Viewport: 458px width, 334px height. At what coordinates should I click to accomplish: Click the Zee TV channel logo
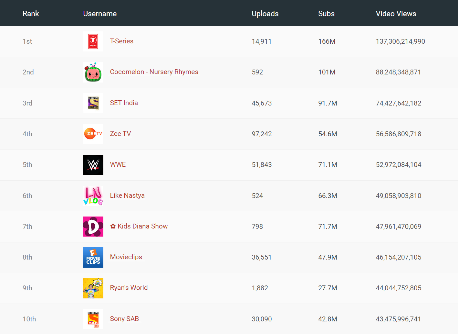click(x=93, y=134)
